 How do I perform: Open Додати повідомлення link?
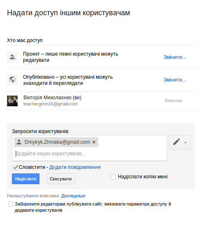pos(75,167)
